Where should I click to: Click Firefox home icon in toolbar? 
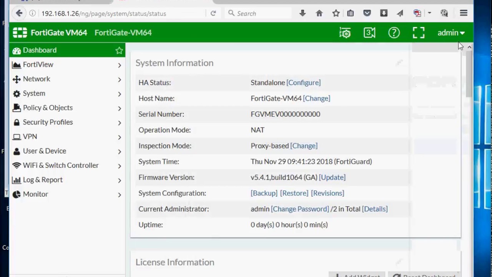click(x=319, y=13)
